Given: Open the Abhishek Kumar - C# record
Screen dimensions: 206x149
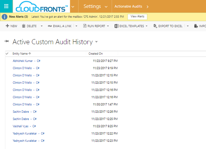Looking at the screenshot, I should point(26,61).
